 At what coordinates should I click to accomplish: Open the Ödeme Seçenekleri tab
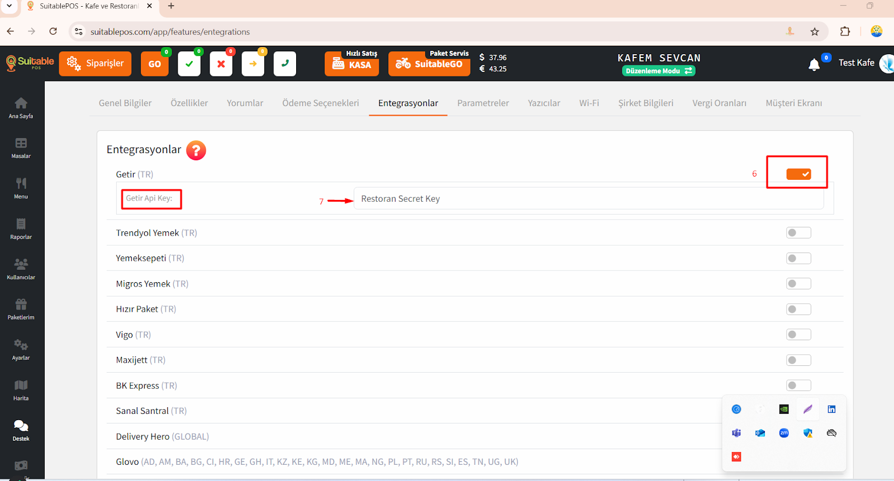click(x=321, y=103)
